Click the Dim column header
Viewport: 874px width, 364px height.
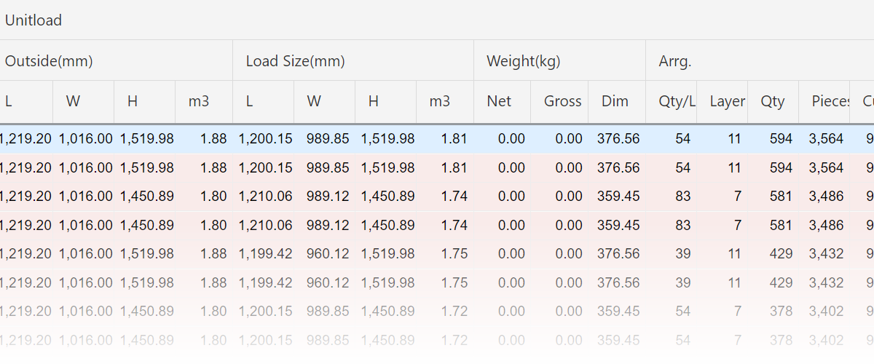click(x=615, y=101)
